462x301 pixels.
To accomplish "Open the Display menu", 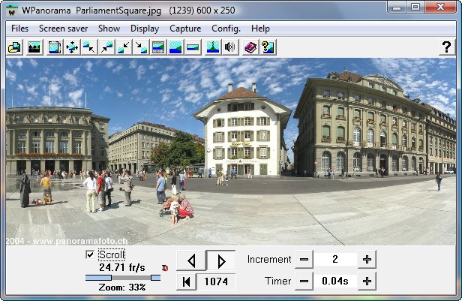I will (x=145, y=29).
